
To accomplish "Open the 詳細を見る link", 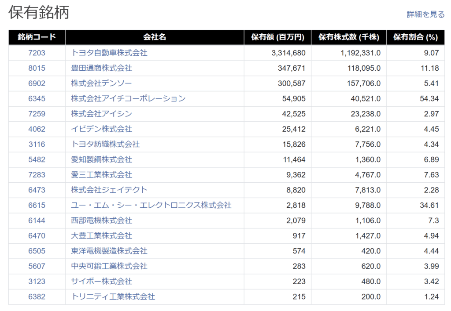I will point(425,14).
